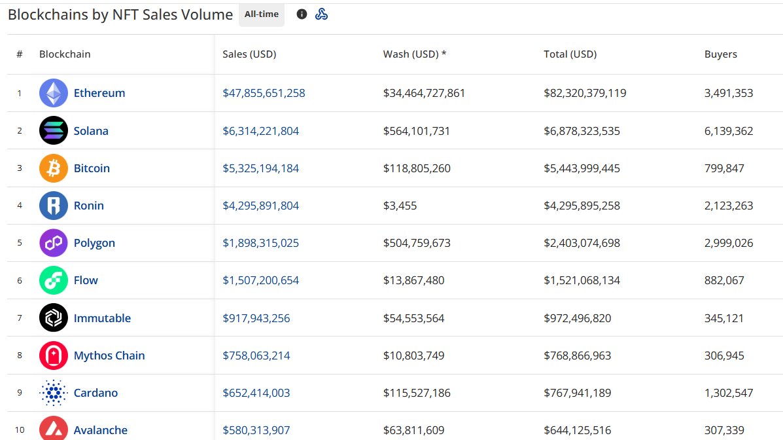Viewport: 783px width, 440px height.
Task: Click the Ethereum blockchain logo
Action: tap(53, 93)
